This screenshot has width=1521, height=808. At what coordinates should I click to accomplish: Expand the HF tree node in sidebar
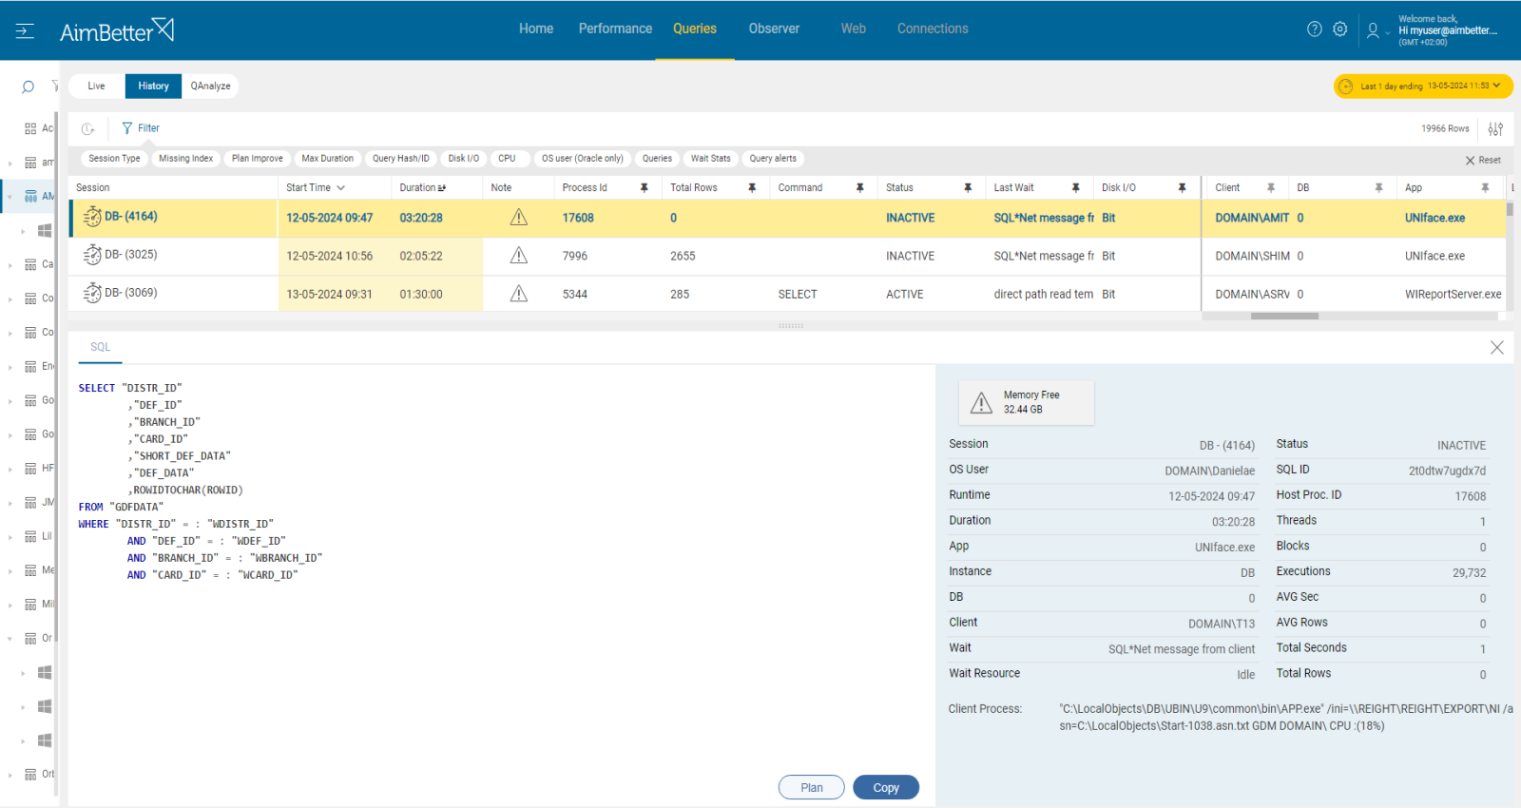click(x=10, y=469)
